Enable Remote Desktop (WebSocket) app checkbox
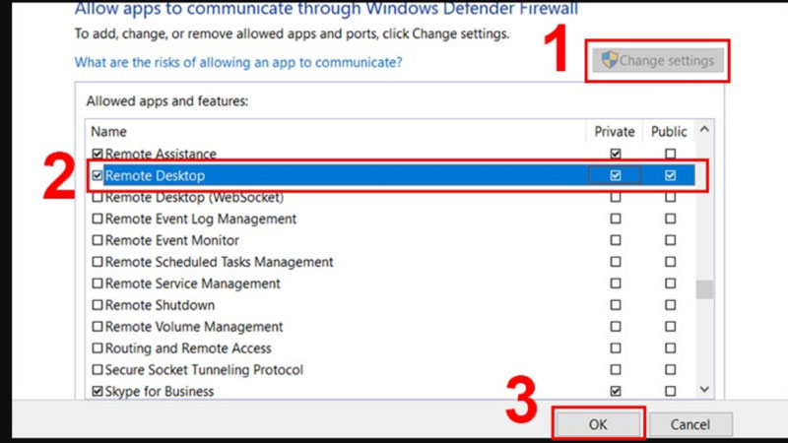 click(x=97, y=198)
